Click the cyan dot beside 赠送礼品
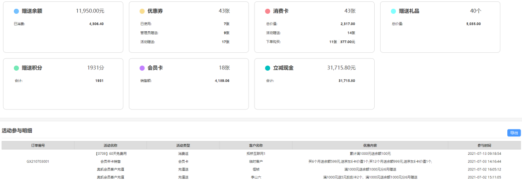Screen dimensions: 522x181 coord(393,11)
